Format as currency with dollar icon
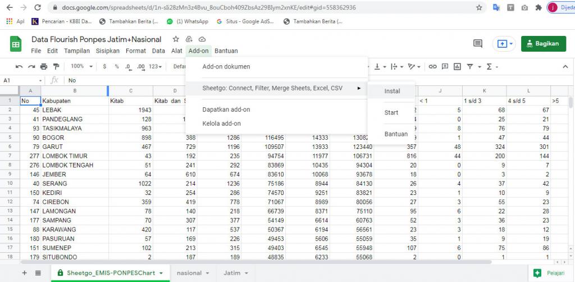The height and width of the screenshot is (282, 575). coord(104,66)
